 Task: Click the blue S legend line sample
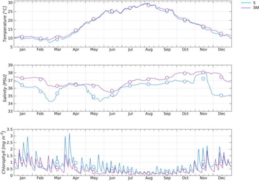[246, 3]
